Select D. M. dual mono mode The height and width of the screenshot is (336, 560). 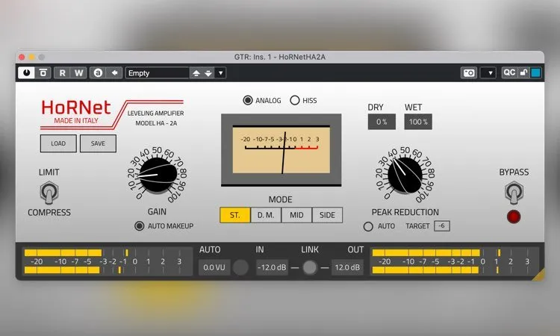pyautogui.click(x=266, y=215)
